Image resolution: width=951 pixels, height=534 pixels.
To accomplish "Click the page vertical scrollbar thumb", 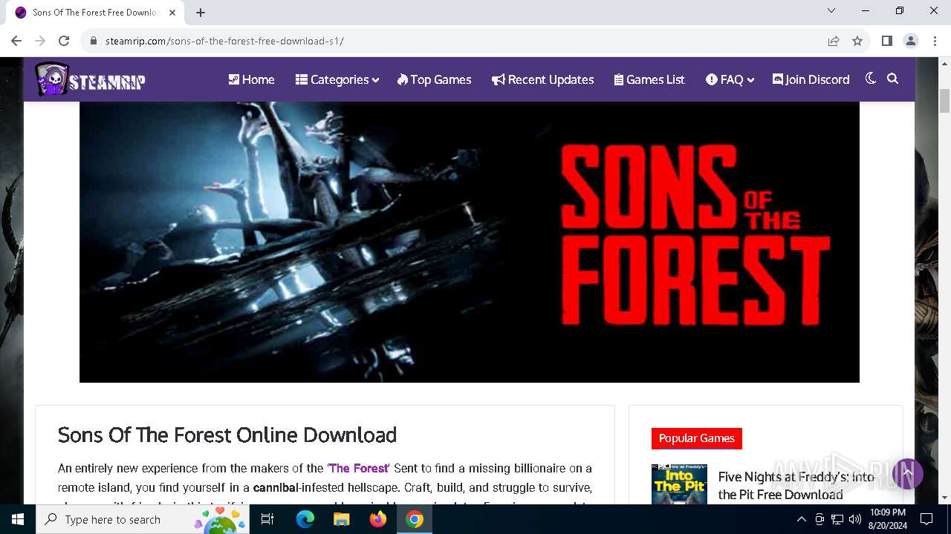I will tap(945, 100).
